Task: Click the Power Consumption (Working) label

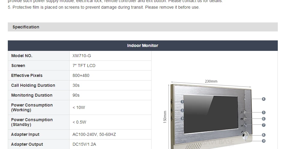Action: click(x=32, y=107)
